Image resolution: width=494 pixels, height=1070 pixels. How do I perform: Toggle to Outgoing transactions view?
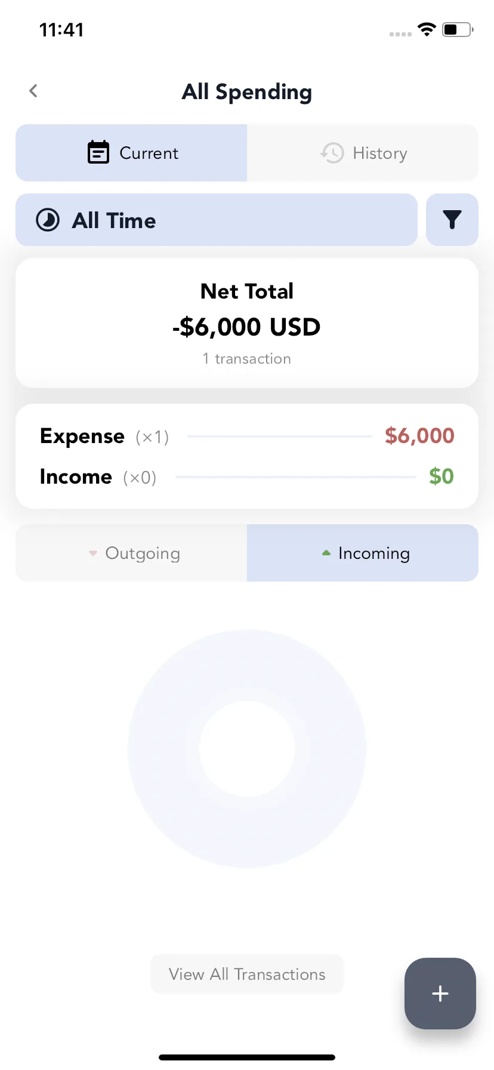(x=131, y=553)
